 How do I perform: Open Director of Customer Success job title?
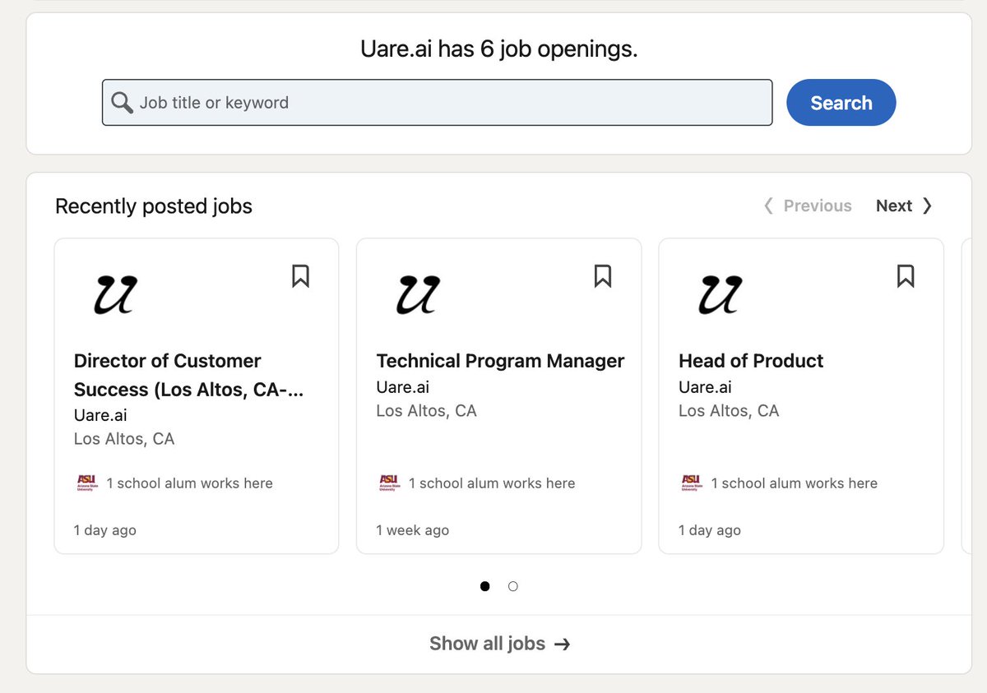pyautogui.click(x=189, y=375)
